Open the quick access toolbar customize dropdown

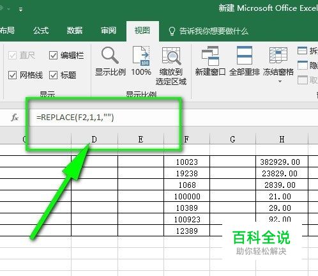(x=20, y=10)
